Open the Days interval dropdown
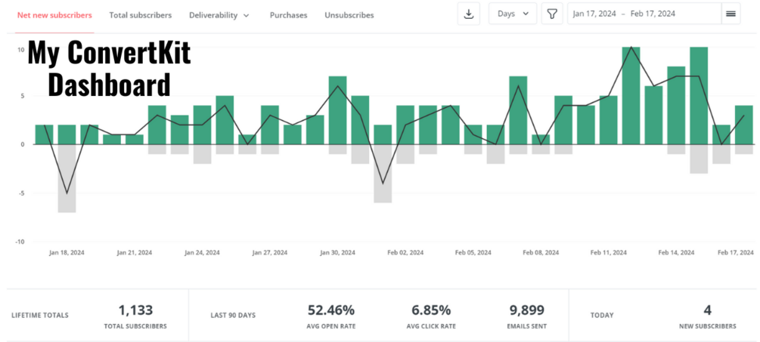Screen dimensions: 760x342 coord(513,14)
